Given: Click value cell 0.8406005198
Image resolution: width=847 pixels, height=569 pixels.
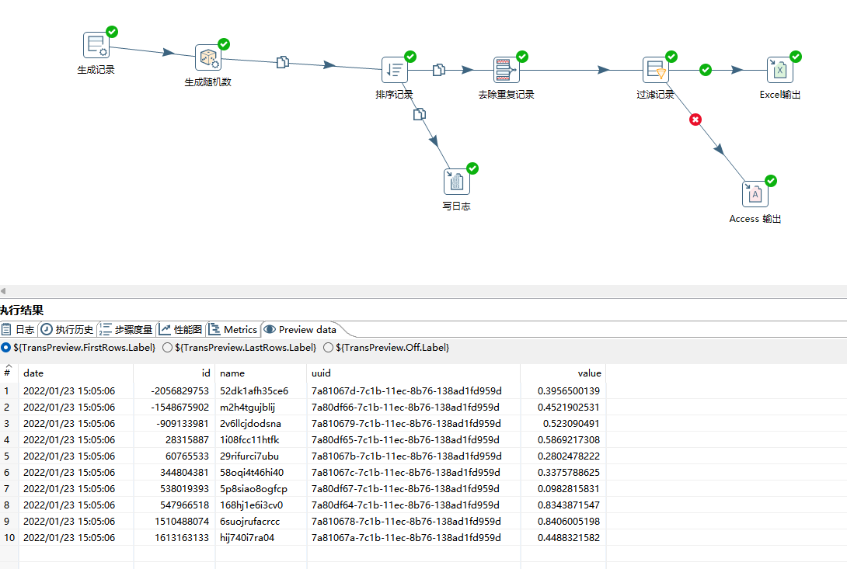Looking at the screenshot, I should 563,522.
